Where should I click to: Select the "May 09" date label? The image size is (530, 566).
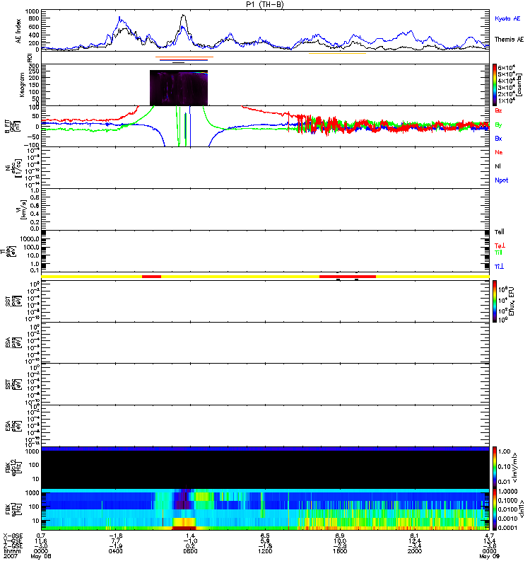489,556
